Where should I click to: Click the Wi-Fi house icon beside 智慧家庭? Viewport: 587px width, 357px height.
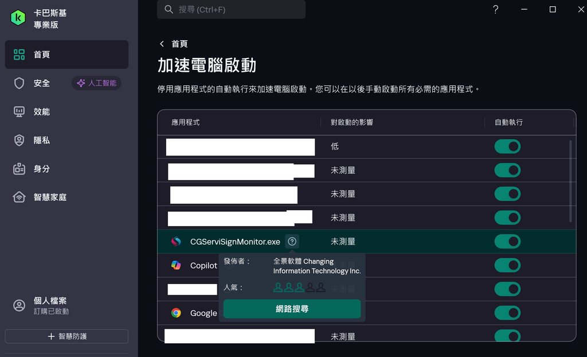19,197
